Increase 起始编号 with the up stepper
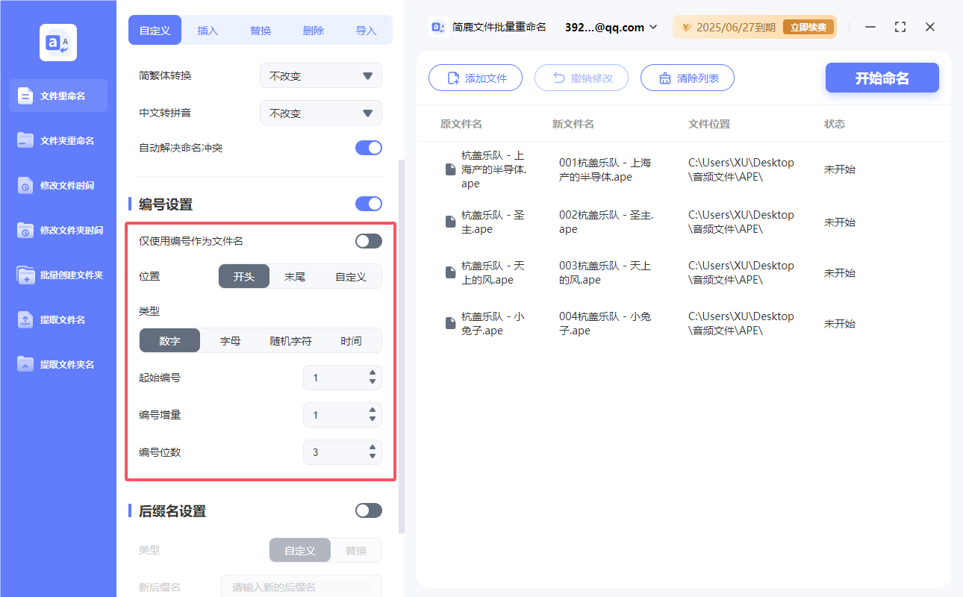The width and height of the screenshot is (963, 597). coord(372,374)
